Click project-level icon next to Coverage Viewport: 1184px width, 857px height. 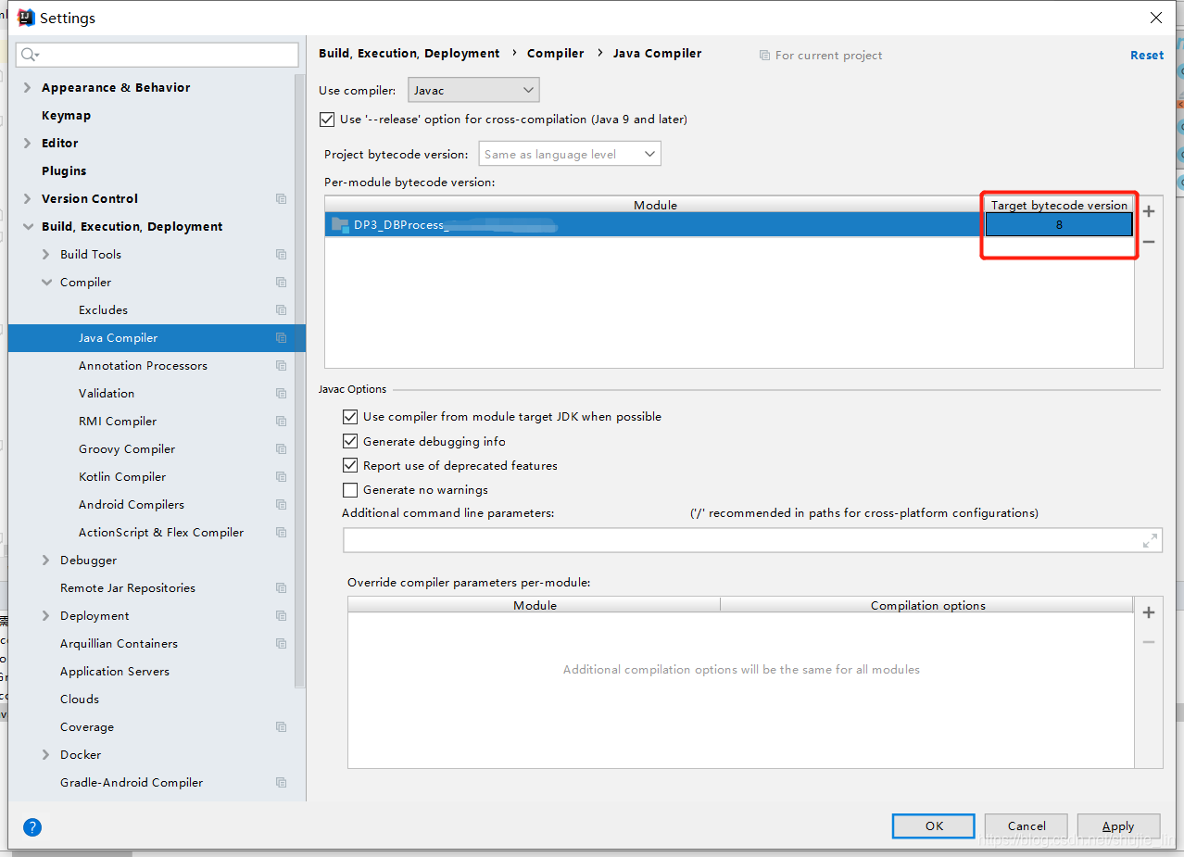(281, 726)
